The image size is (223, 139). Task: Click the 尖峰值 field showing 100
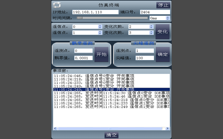coord(145,58)
